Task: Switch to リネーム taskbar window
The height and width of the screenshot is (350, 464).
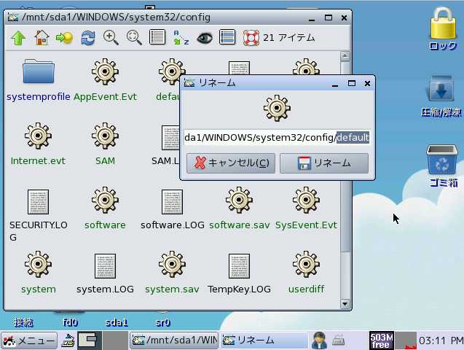Action: (264, 340)
